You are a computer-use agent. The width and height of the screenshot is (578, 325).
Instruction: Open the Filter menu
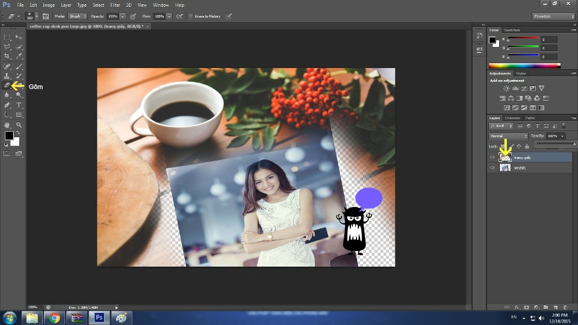(115, 5)
